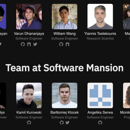Viewport: 130px width, 130px height.
Task: Click Kamil Kurowski's profile photo
Action: [29, 96]
